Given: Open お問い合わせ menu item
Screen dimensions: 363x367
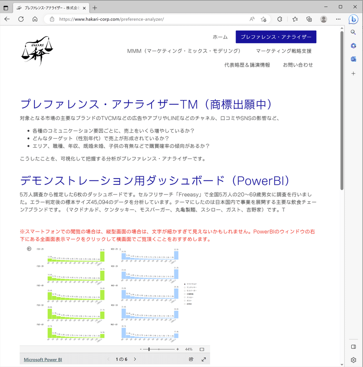Looking at the screenshot, I should pos(298,65).
